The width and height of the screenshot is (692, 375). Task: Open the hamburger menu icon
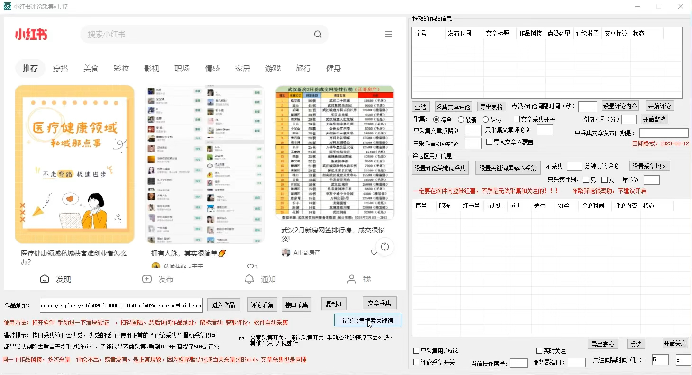pos(389,34)
